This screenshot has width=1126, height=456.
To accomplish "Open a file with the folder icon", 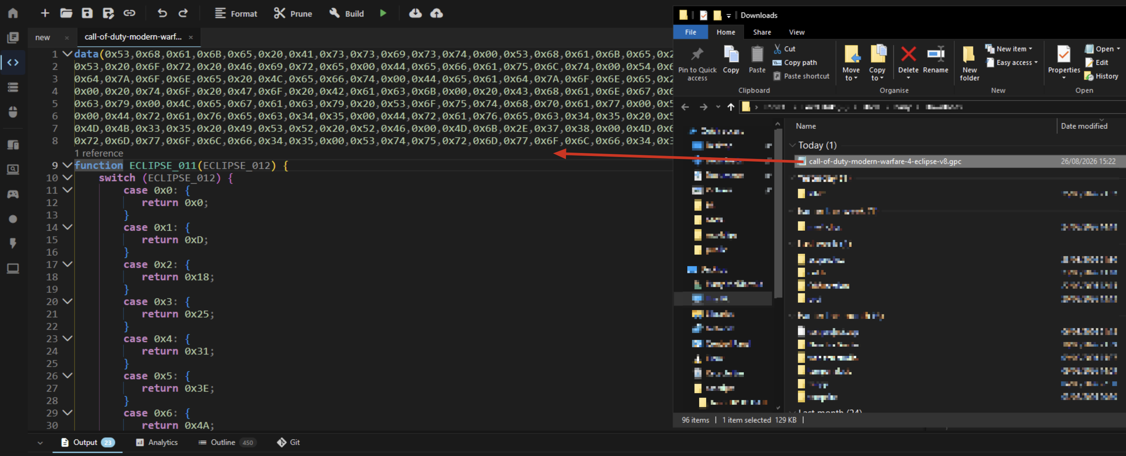I will point(66,13).
